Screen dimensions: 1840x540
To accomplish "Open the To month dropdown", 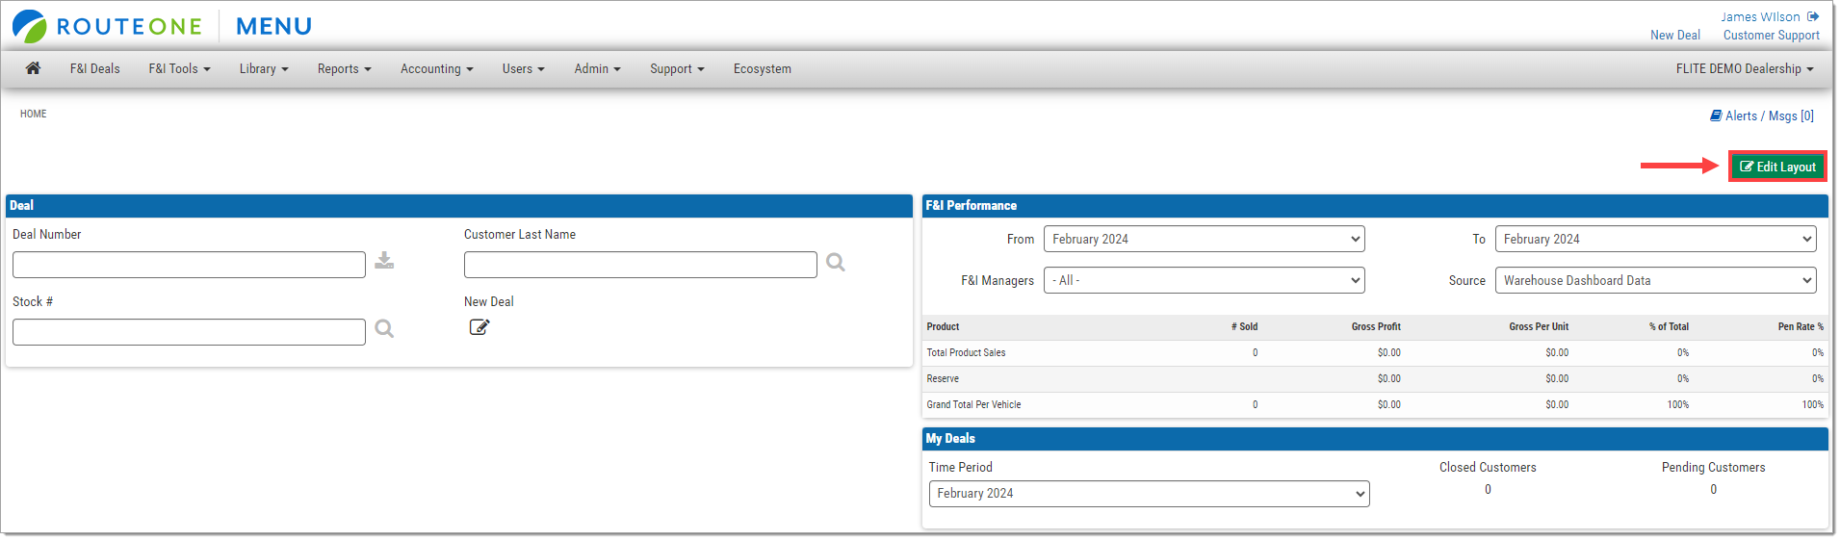I will 1656,239.
